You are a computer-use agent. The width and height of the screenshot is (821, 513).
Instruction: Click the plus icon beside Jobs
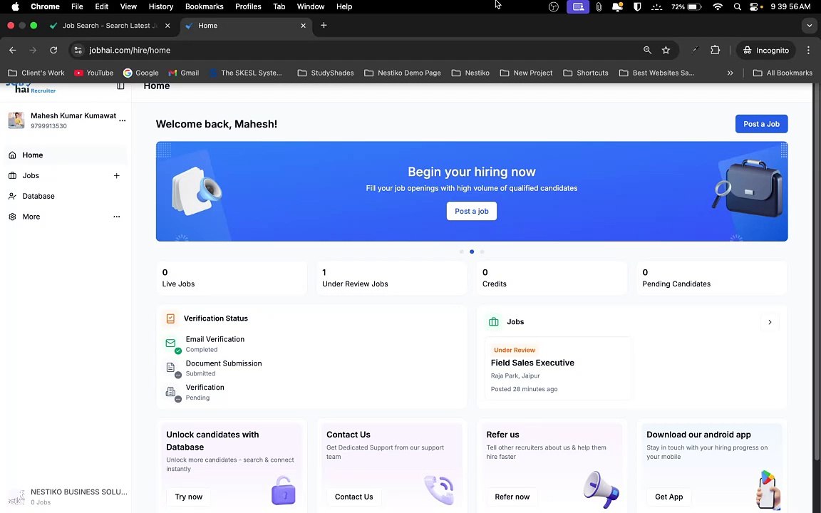pos(117,175)
